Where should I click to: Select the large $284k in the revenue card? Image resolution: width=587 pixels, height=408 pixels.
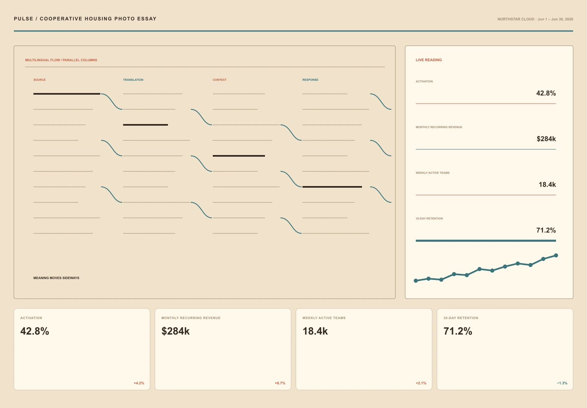tap(176, 331)
